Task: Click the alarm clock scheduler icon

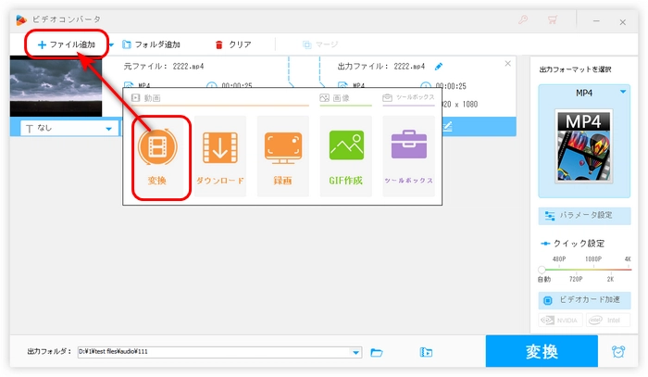Action: (x=618, y=352)
